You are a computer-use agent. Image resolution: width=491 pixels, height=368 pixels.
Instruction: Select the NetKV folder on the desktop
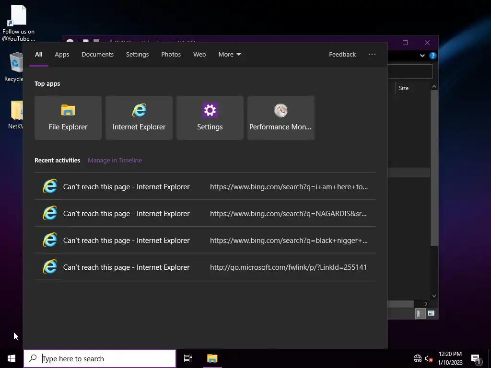[16, 115]
